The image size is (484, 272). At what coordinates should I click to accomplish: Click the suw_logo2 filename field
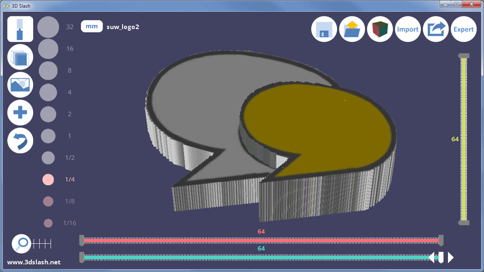[123, 27]
